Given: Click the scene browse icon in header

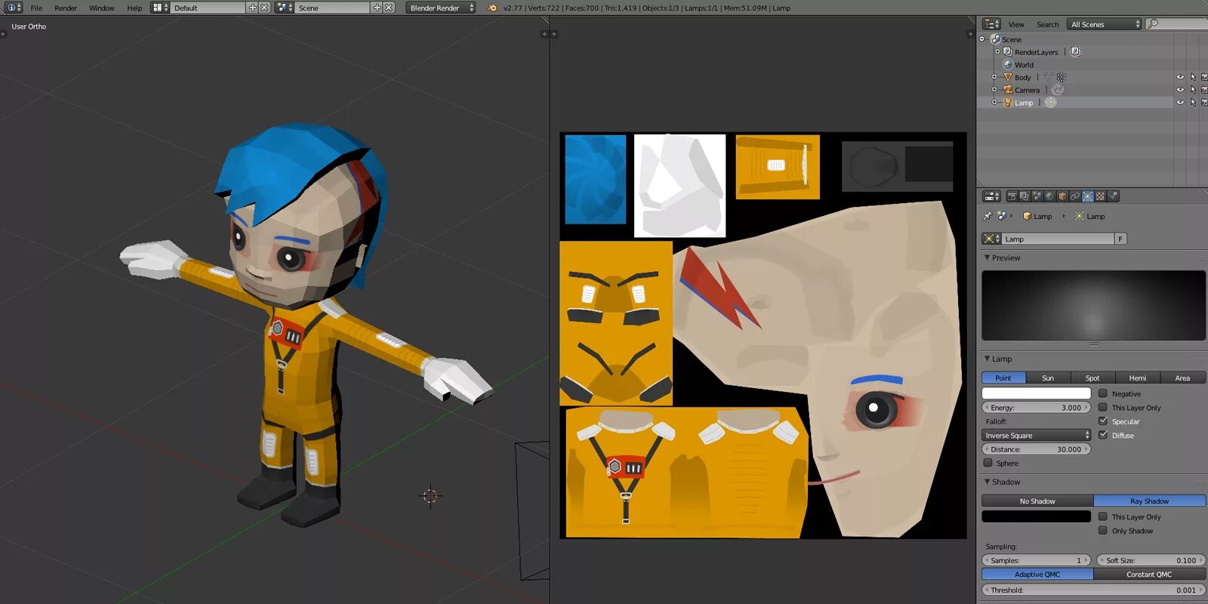Looking at the screenshot, I should click(x=284, y=8).
